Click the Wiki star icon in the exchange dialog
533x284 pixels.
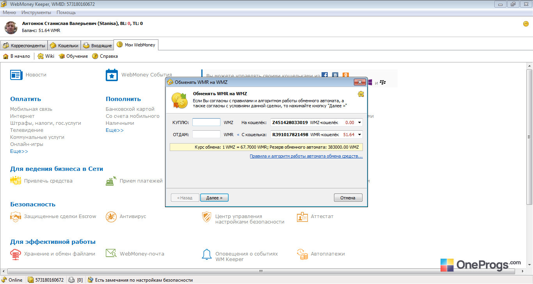click(361, 94)
